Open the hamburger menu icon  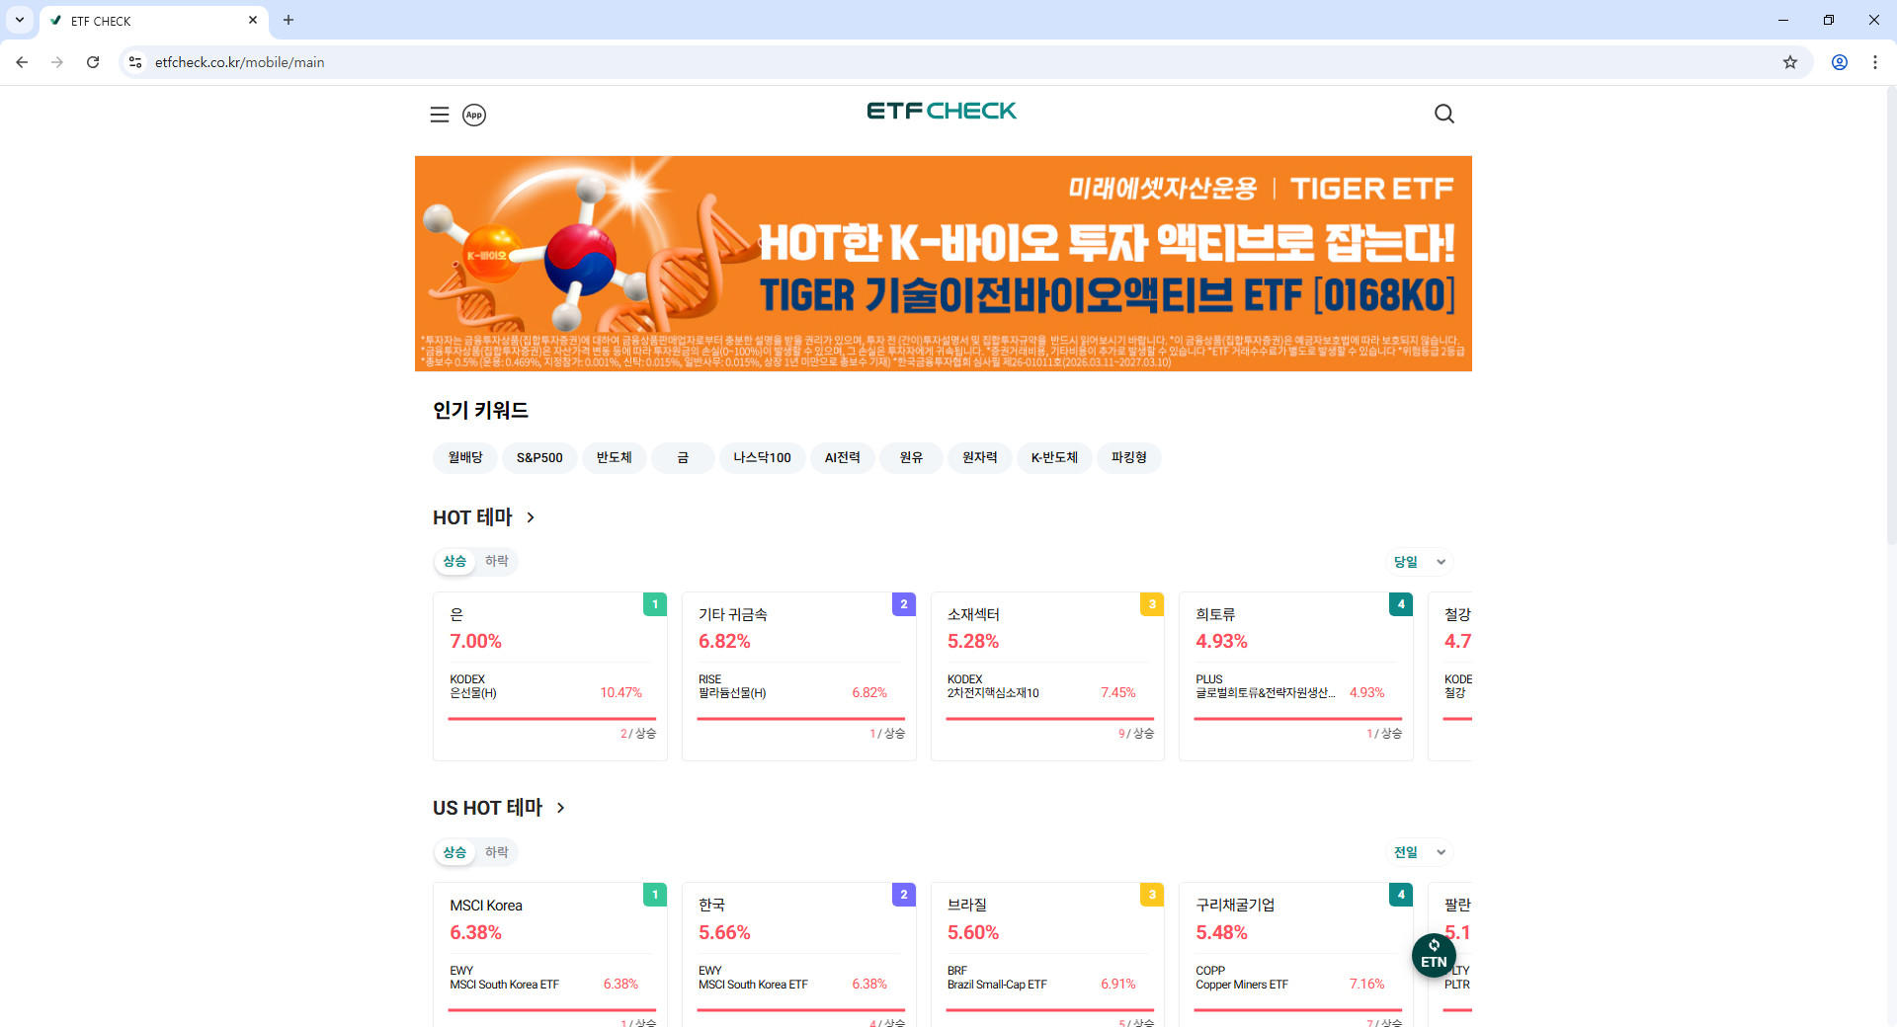(440, 115)
